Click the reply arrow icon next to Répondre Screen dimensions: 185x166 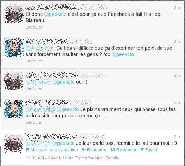coord(84,149)
